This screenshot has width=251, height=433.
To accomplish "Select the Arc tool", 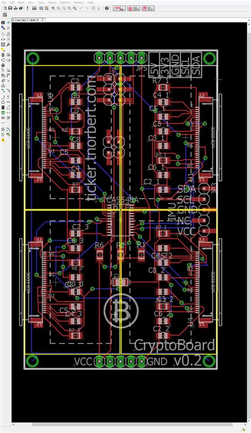I will point(8,102).
